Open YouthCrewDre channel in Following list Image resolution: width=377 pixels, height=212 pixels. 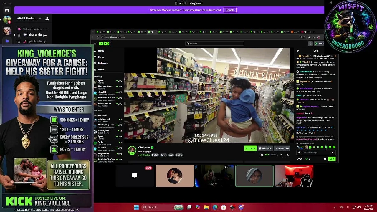(108, 104)
